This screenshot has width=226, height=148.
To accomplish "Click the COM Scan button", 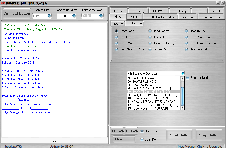I will [117, 131].
